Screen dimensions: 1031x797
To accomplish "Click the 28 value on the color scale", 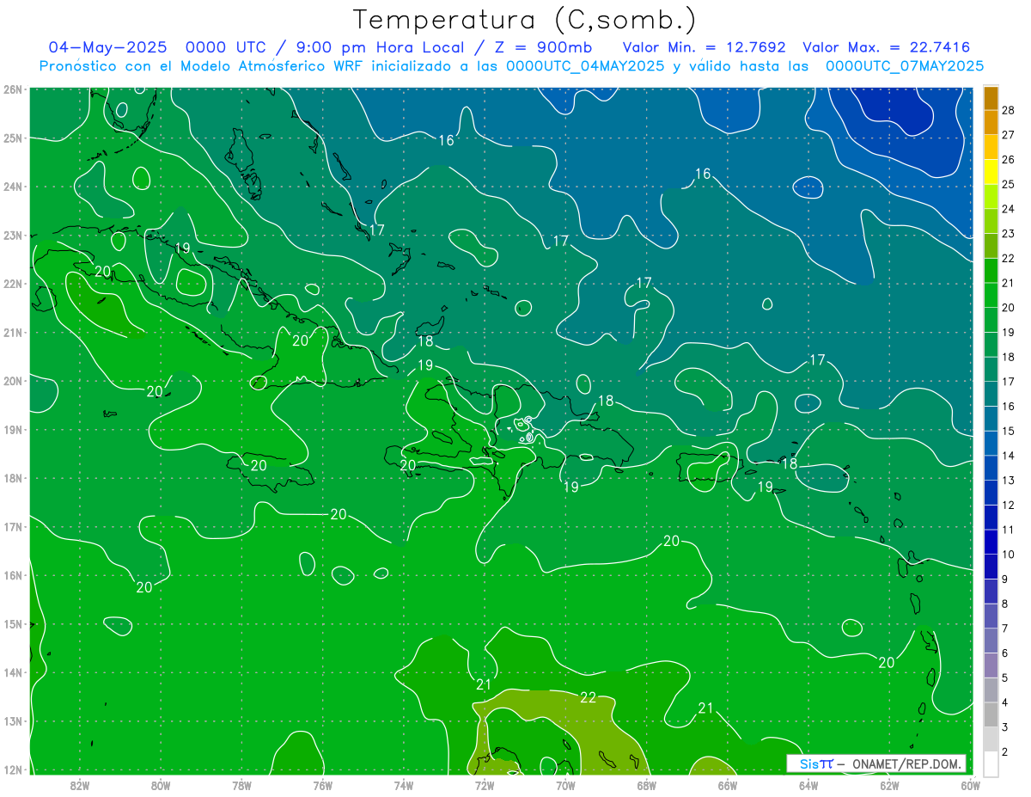I will tap(1009, 110).
